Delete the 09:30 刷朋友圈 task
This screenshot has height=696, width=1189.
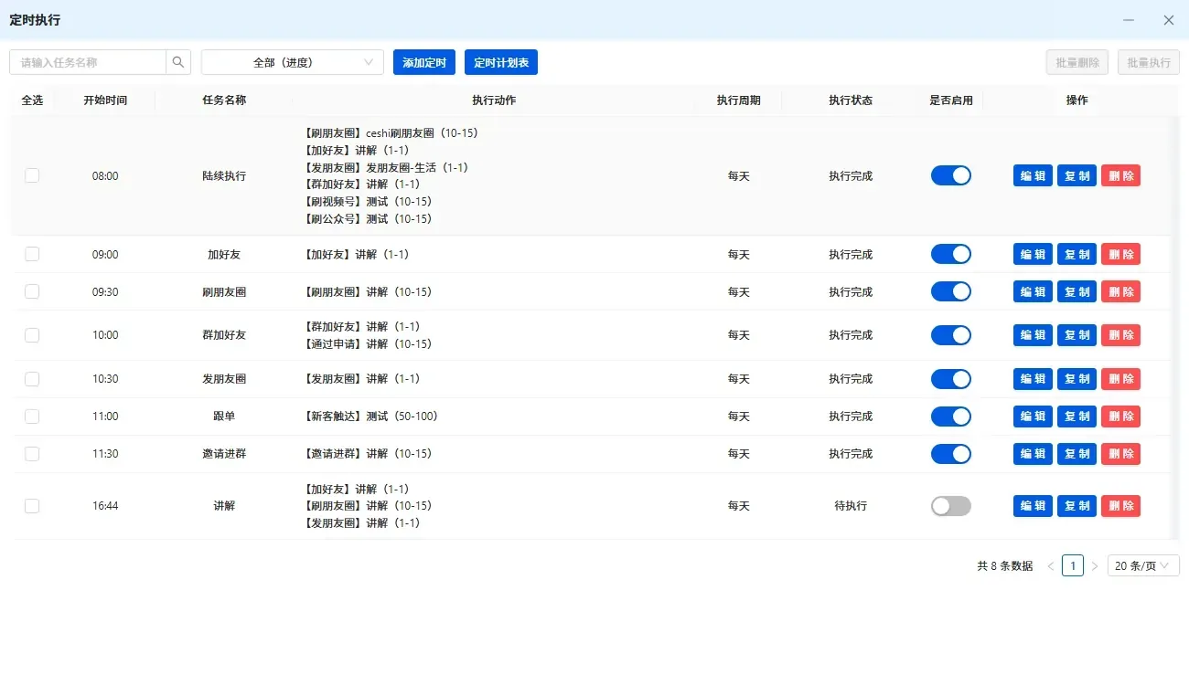(1120, 291)
